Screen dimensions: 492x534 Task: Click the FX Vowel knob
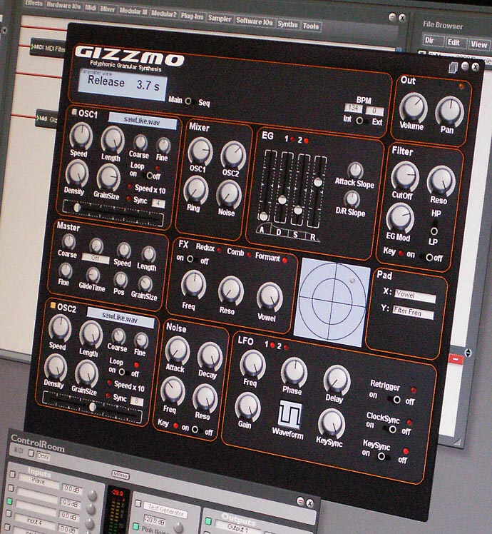coord(270,296)
